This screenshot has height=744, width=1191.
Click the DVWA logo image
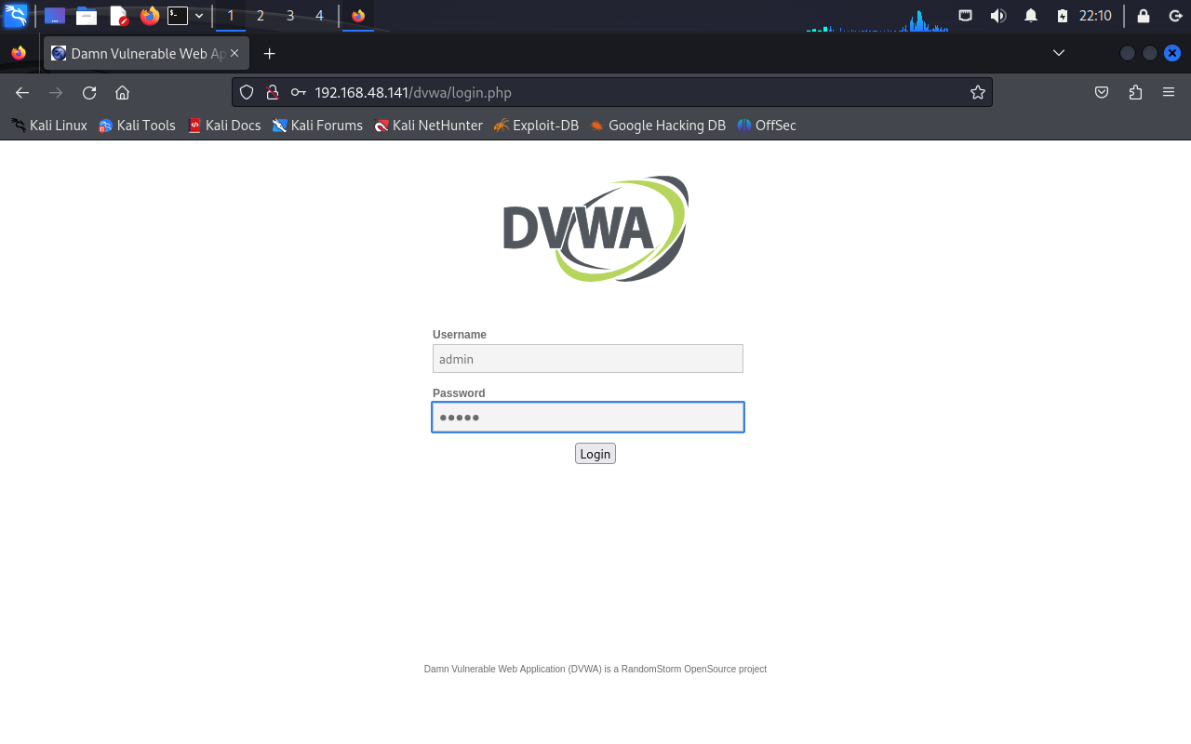tap(595, 229)
